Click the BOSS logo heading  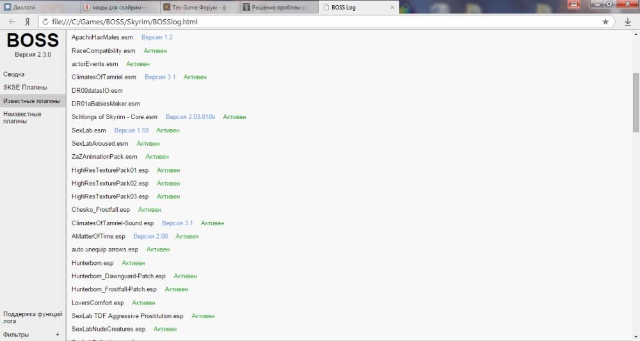pos(33,40)
